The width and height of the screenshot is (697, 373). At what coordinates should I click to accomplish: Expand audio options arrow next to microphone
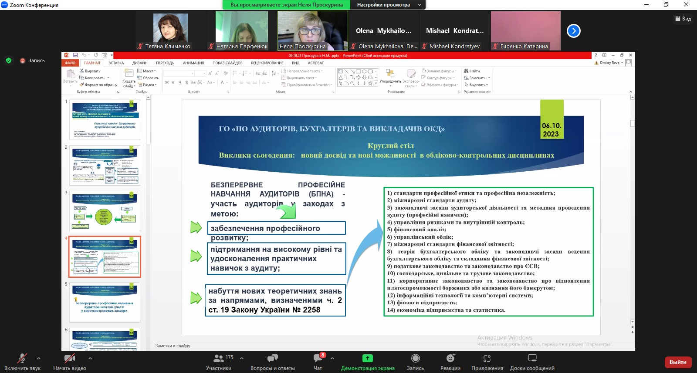tap(39, 358)
